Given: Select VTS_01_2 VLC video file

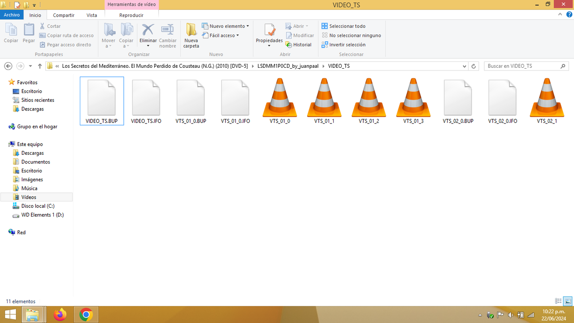Looking at the screenshot, I should click(369, 101).
